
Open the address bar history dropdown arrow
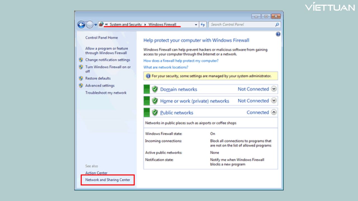click(x=196, y=25)
